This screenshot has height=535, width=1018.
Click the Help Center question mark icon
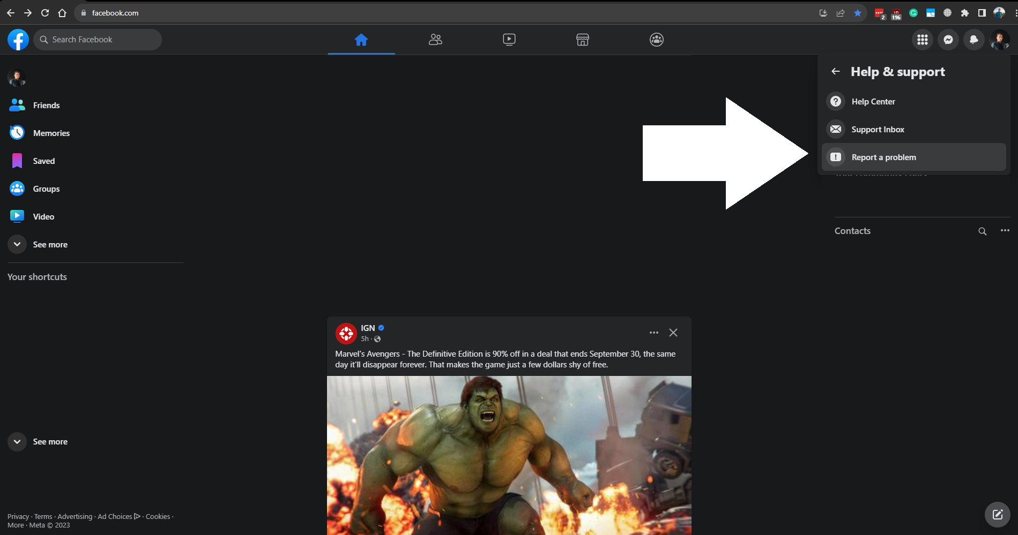(836, 102)
